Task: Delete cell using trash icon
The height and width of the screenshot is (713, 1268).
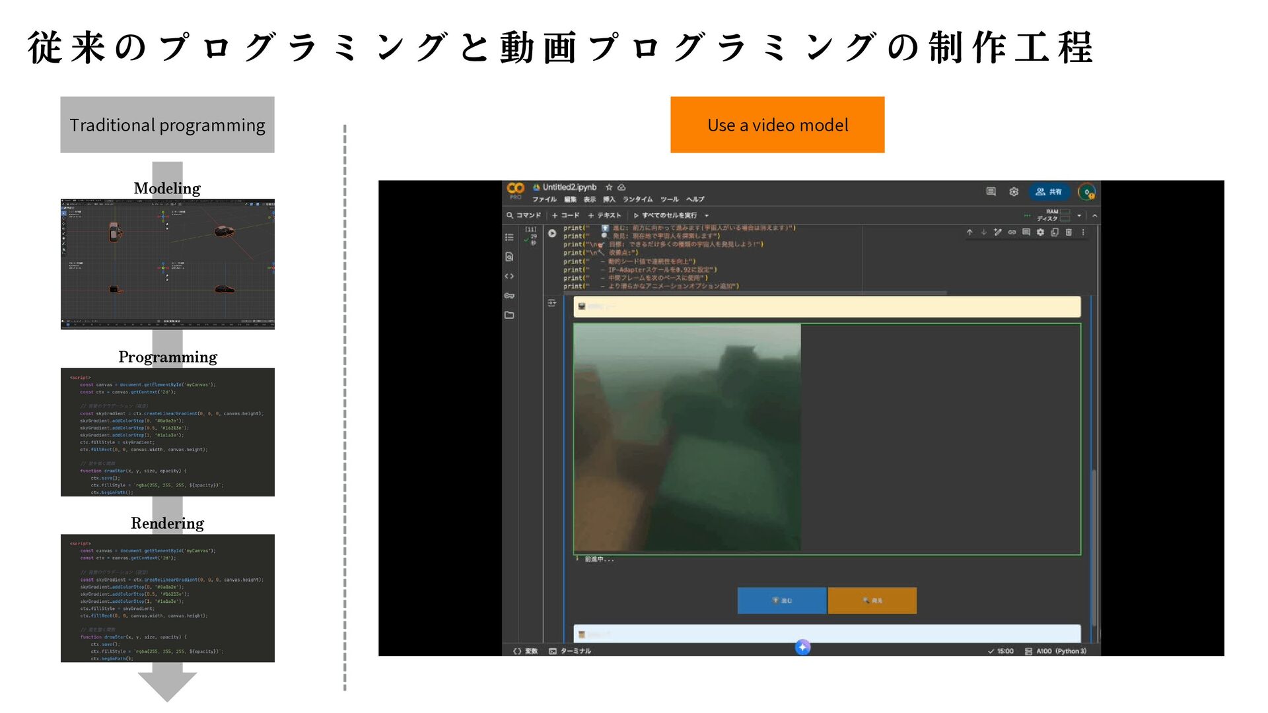Action: pyautogui.click(x=1069, y=232)
